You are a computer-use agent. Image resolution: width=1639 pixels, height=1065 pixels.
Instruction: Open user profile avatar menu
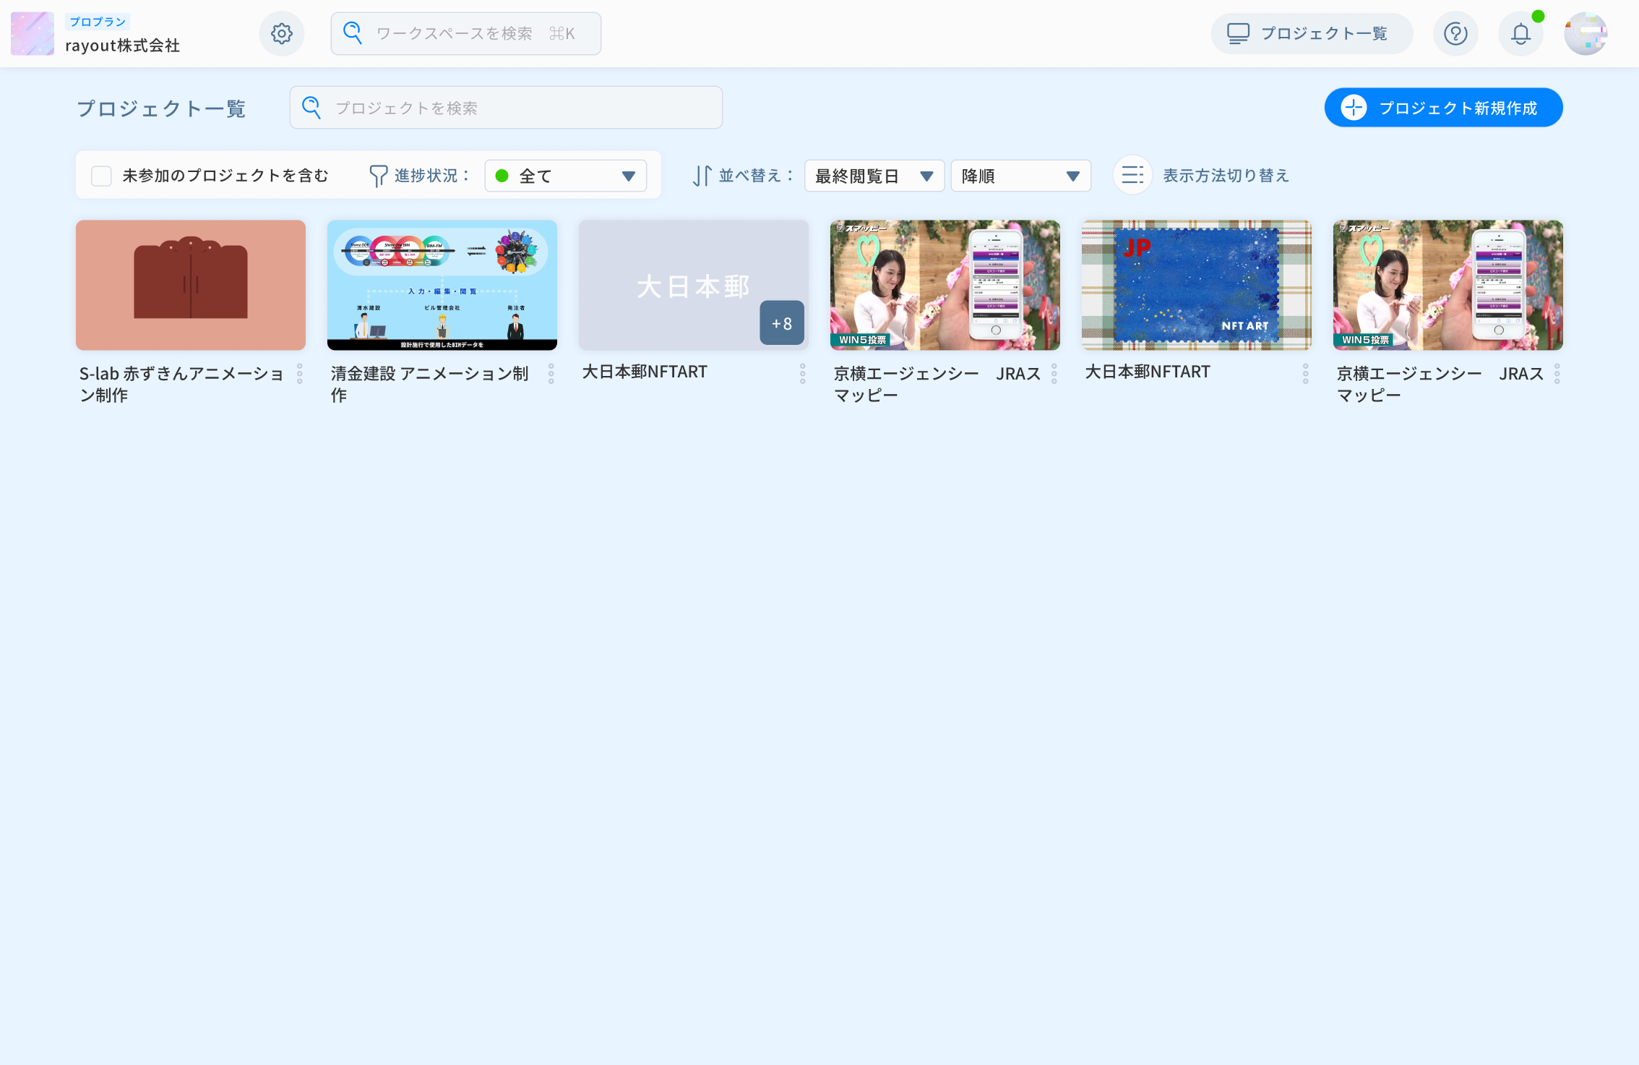click(x=1586, y=34)
